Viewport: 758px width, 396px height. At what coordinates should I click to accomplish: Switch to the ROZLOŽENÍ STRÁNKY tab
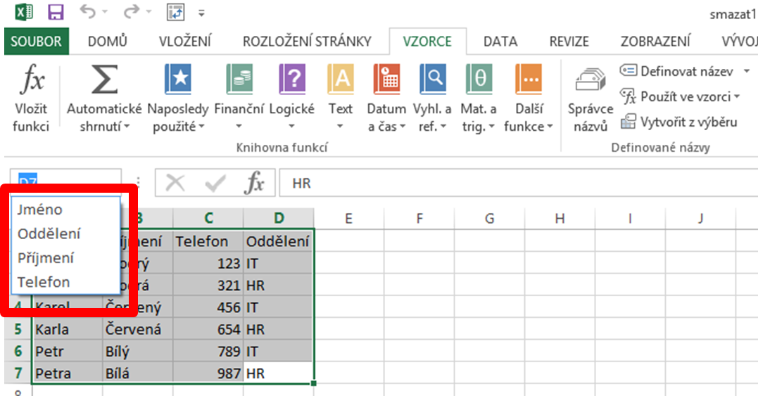[307, 41]
